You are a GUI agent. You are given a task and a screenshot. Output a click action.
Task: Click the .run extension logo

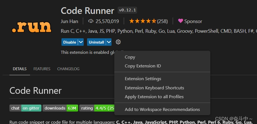(x=31, y=27)
